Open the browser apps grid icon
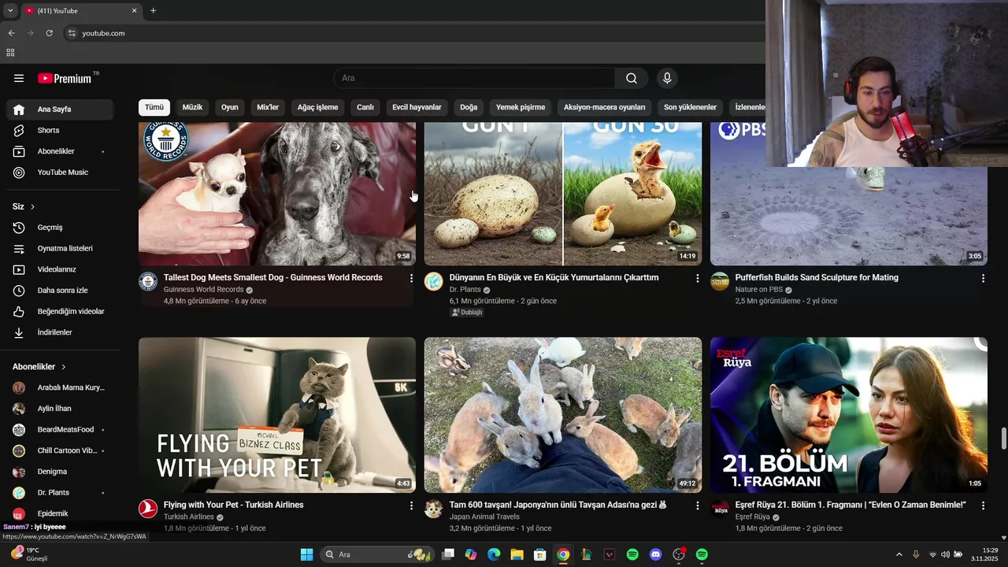The height and width of the screenshot is (567, 1008). tap(10, 53)
